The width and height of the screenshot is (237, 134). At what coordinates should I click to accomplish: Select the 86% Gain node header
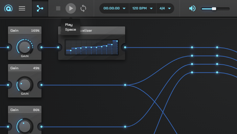25,110
